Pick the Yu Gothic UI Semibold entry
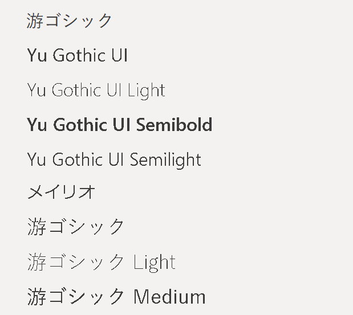This screenshot has width=353, height=315. (120, 125)
